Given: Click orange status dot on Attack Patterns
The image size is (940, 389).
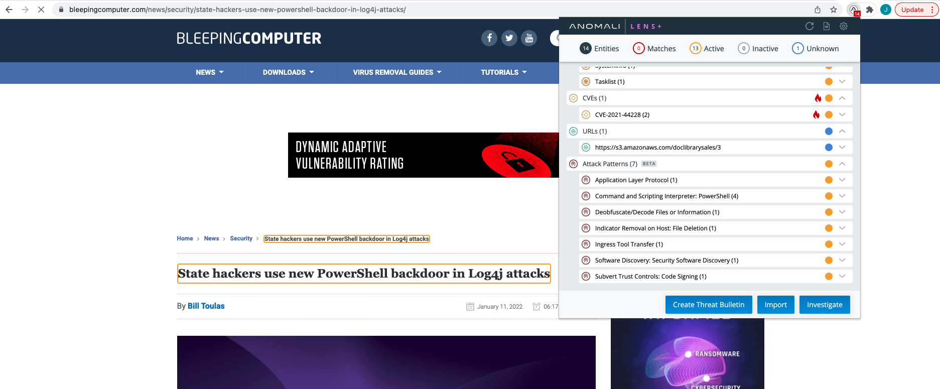Looking at the screenshot, I should point(829,164).
